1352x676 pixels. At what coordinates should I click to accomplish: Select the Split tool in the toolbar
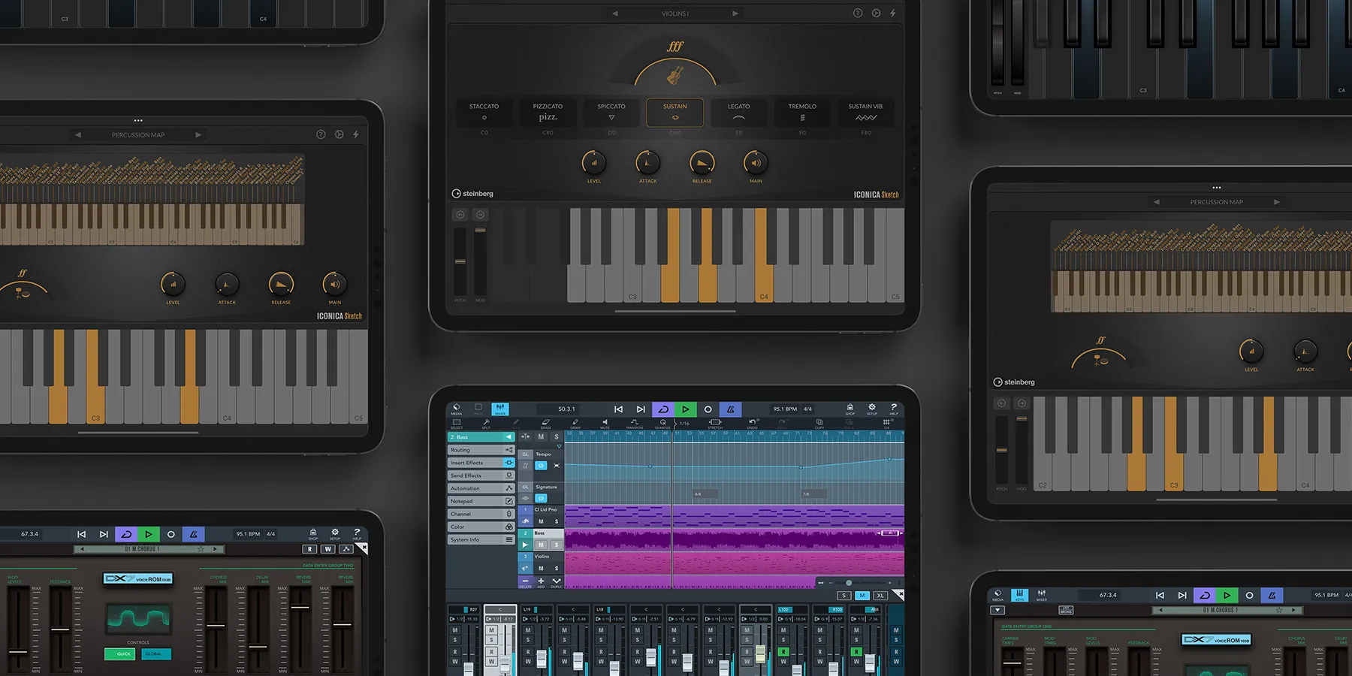(486, 423)
